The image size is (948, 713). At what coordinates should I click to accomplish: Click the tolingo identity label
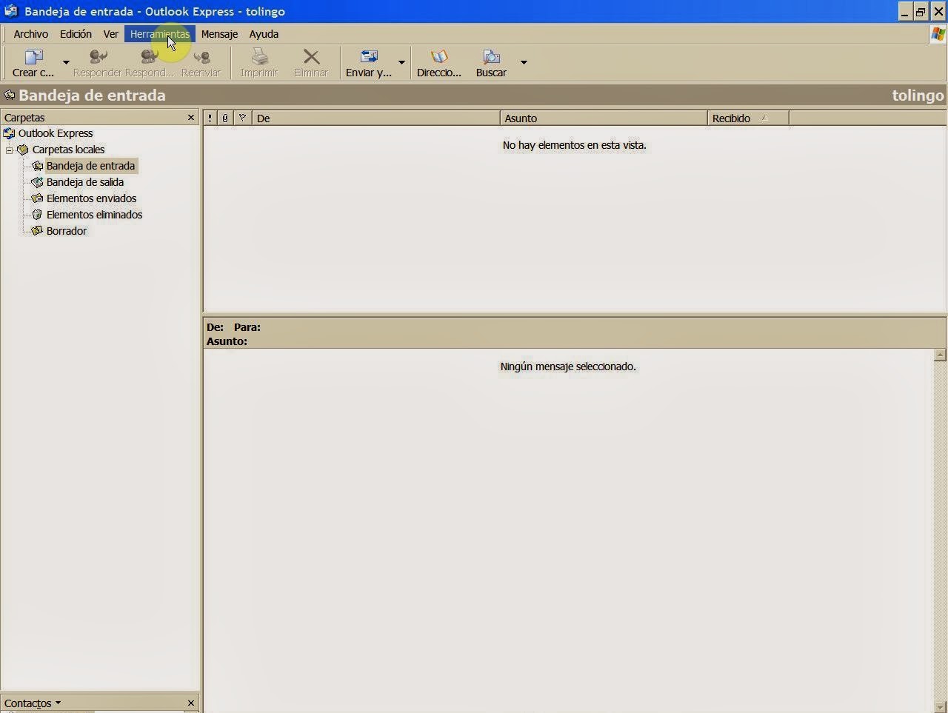[x=918, y=96]
